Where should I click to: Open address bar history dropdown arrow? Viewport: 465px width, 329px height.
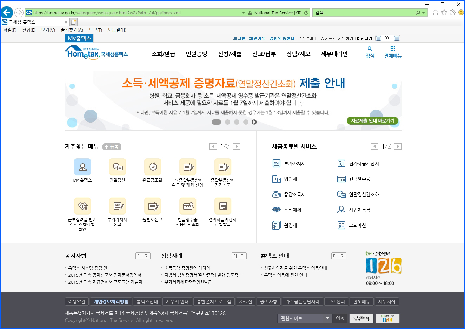(x=243, y=13)
